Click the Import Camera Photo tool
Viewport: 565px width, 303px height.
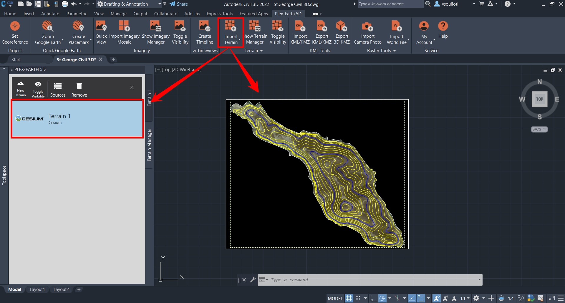click(x=367, y=32)
